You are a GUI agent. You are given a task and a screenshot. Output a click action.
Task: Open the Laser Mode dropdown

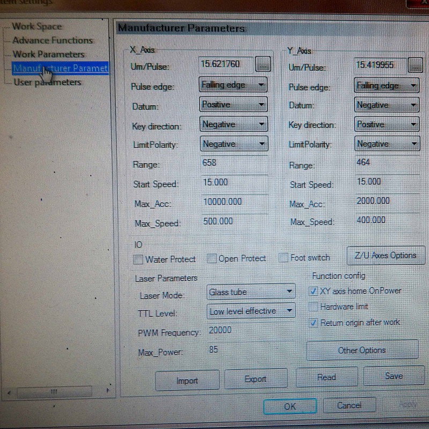click(x=251, y=292)
